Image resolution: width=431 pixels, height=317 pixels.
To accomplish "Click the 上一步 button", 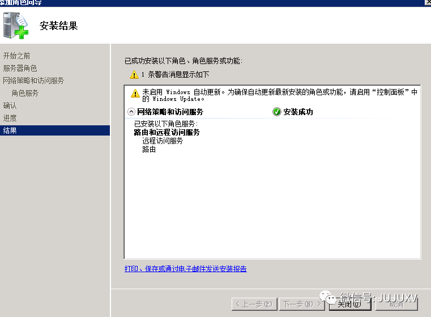I will [x=254, y=304].
